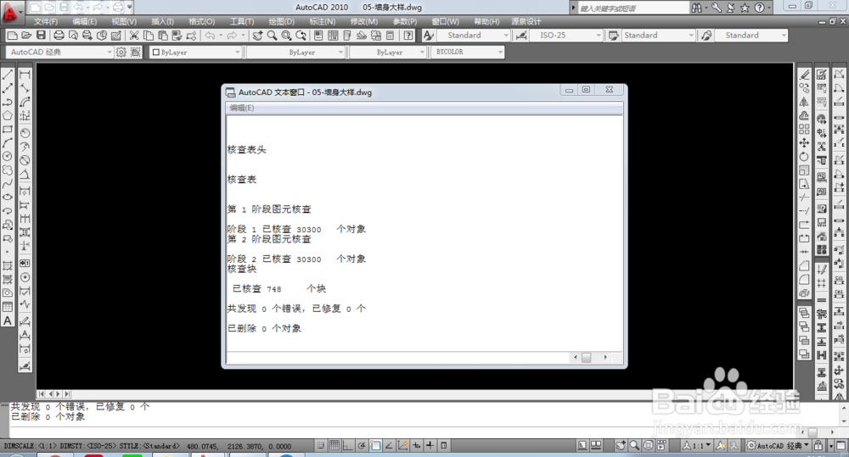Click the Cut scissors icon
This screenshot has width=849, height=457.
(x=134, y=35)
